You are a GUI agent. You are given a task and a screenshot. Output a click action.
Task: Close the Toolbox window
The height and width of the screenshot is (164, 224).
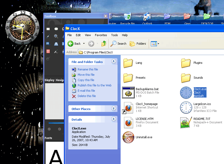coord(106,16)
